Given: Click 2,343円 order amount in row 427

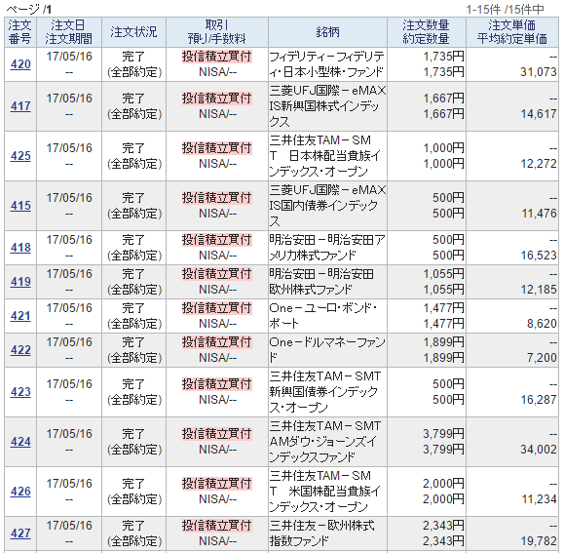Looking at the screenshot, I should (443, 526).
